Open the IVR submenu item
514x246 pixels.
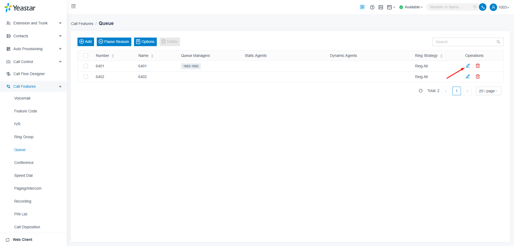(x=17, y=124)
